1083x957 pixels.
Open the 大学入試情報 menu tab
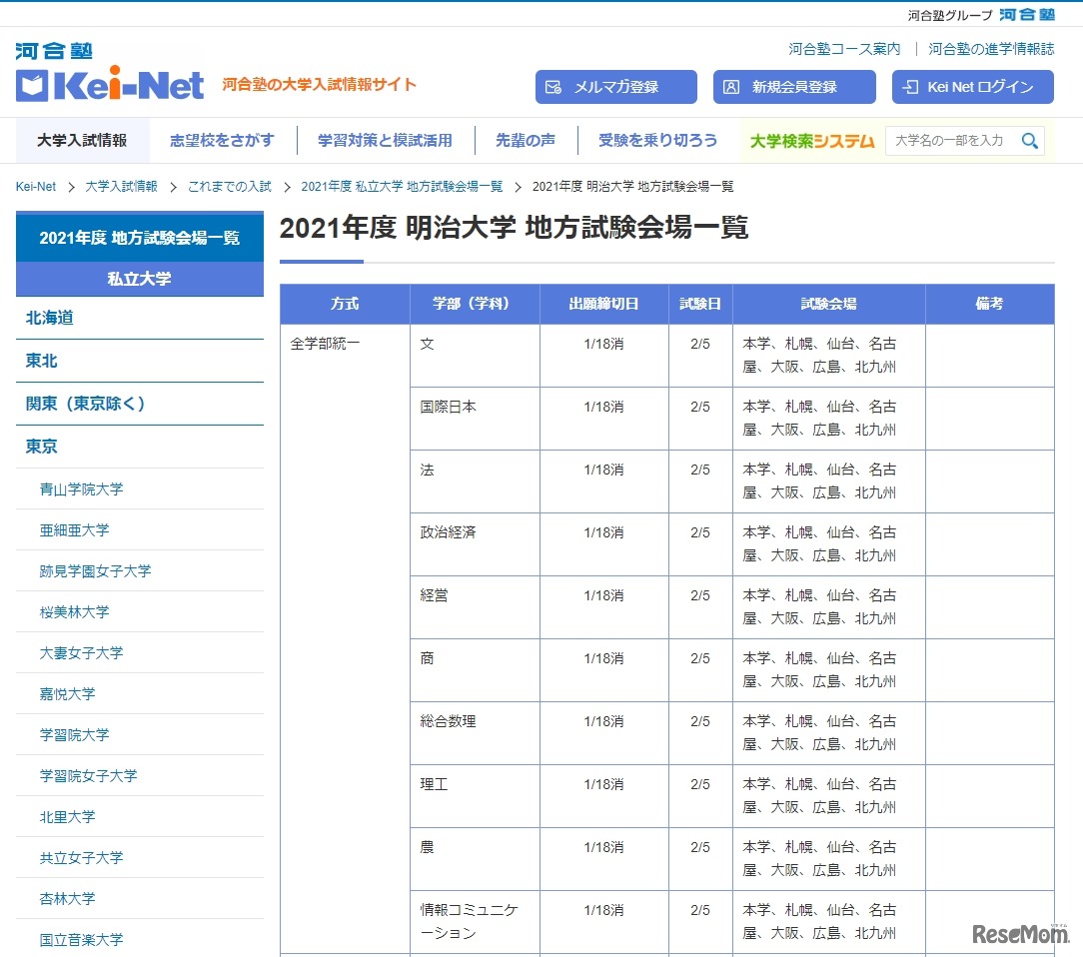(x=82, y=141)
